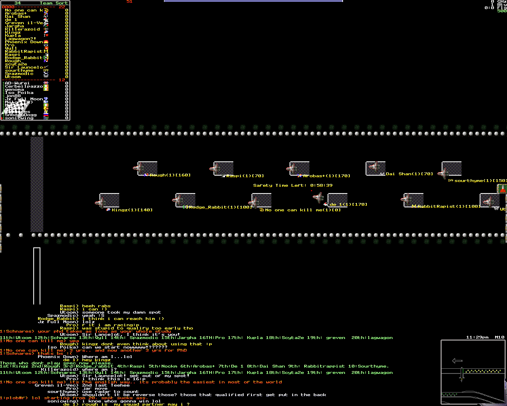Select spectator sonicwing in the list
The image size is (507, 406).
pos(19,118)
